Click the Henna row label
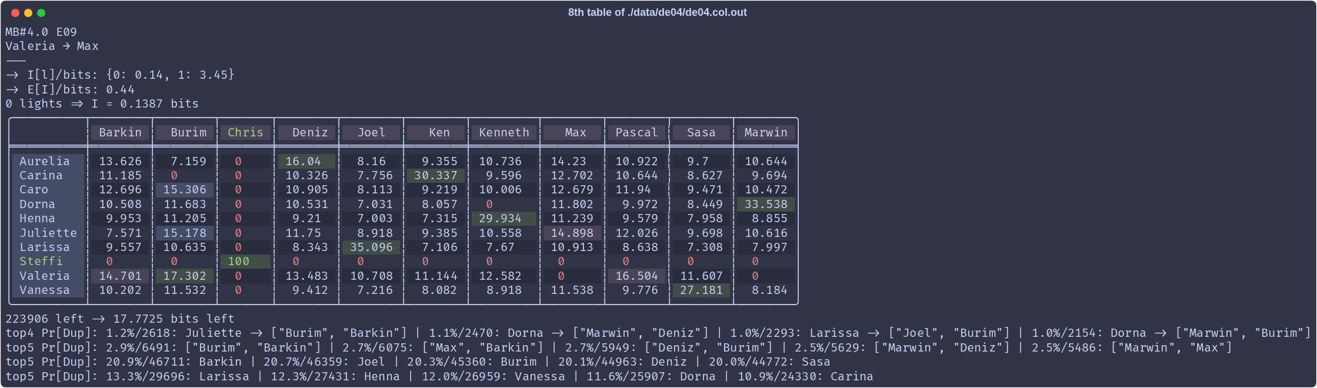The height and width of the screenshot is (388, 1317). point(48,218)
